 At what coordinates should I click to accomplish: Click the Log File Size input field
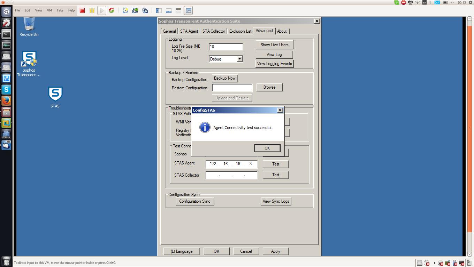point(226,47)
